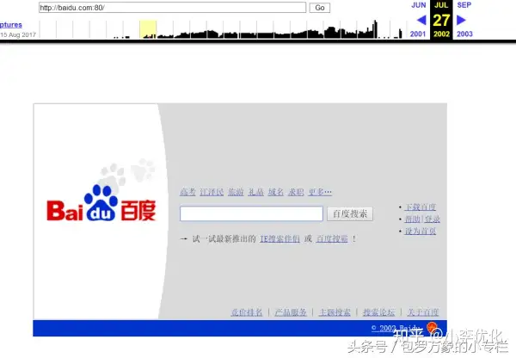
Task: Open the 江泽民 hot search link
Action: pos(212,192)
